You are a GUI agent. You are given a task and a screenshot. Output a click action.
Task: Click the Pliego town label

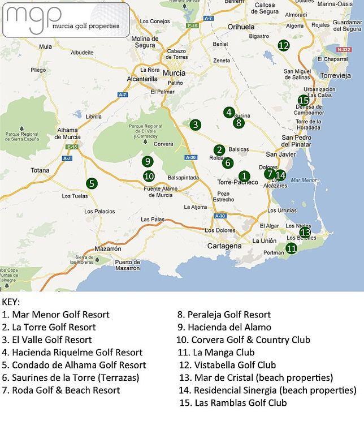point(38,70)
